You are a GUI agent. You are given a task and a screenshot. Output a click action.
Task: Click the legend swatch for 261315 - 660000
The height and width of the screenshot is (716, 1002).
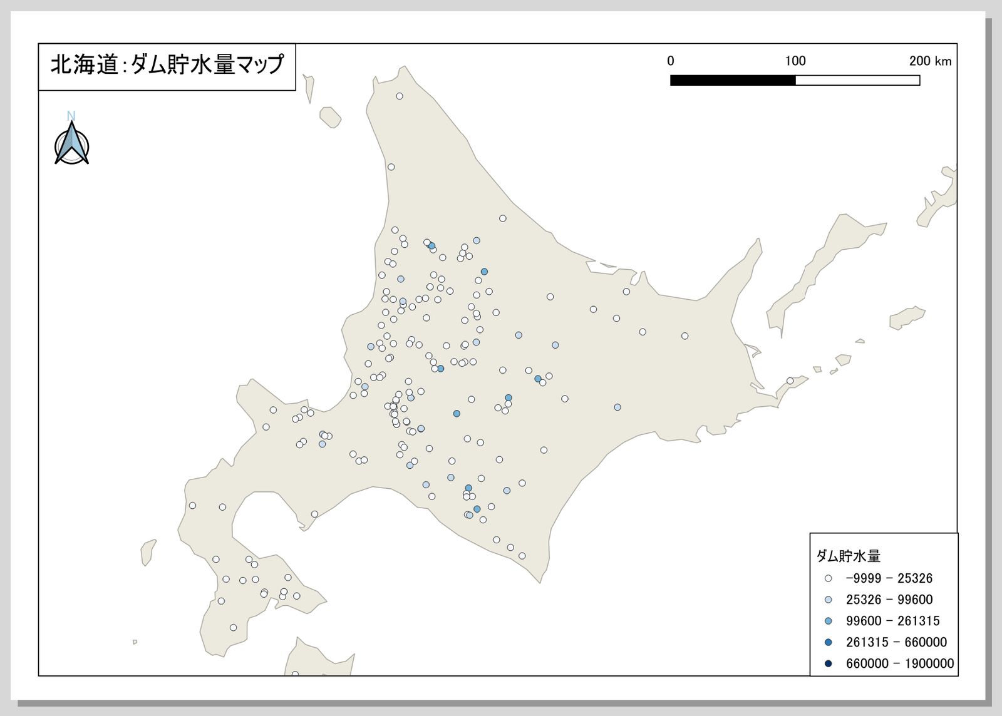tap(828, 642)
